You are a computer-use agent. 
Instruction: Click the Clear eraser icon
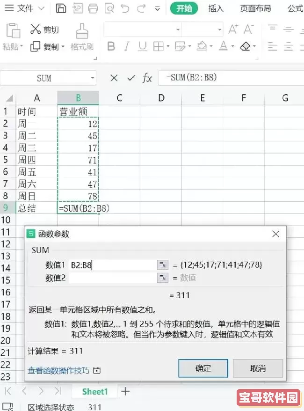pyautogui.click(x=246, y=46)
